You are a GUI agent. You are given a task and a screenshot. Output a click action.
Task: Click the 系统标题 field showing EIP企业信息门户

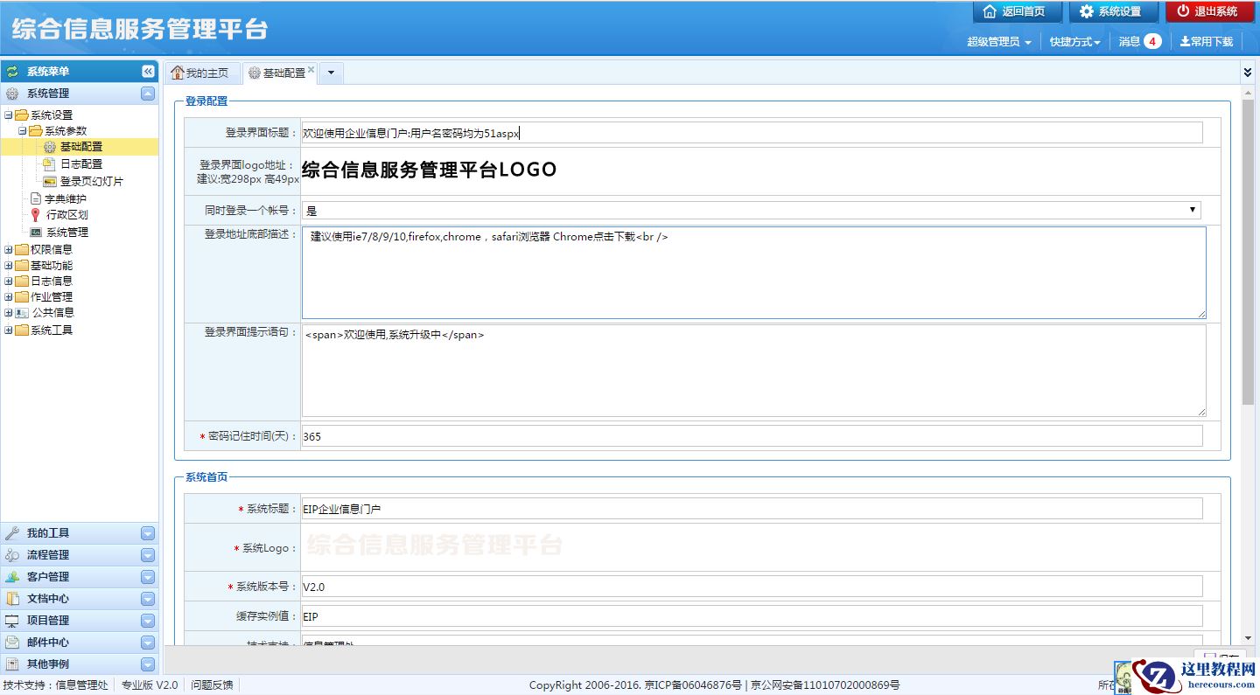752,509
